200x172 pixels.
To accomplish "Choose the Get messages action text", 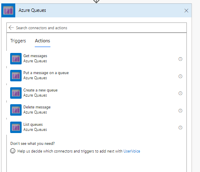I will (x=35, y=56).
